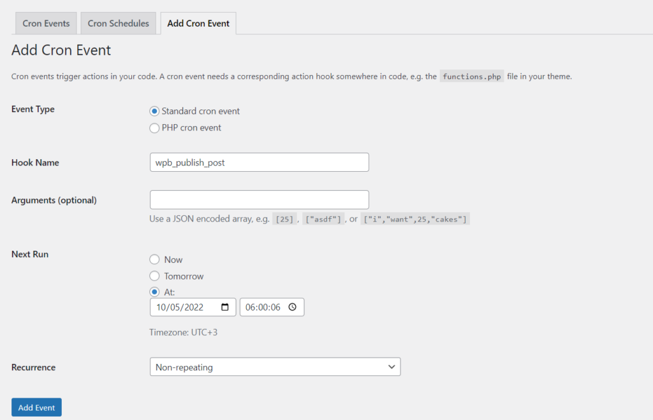Focus the Arguments (optional) input field
This screenshot has height=420, width=653.
pyautogui.click(x=260, y=200)
